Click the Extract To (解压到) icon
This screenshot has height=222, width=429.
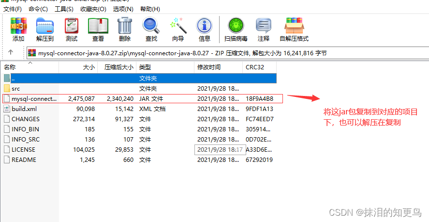pos(45,26)
